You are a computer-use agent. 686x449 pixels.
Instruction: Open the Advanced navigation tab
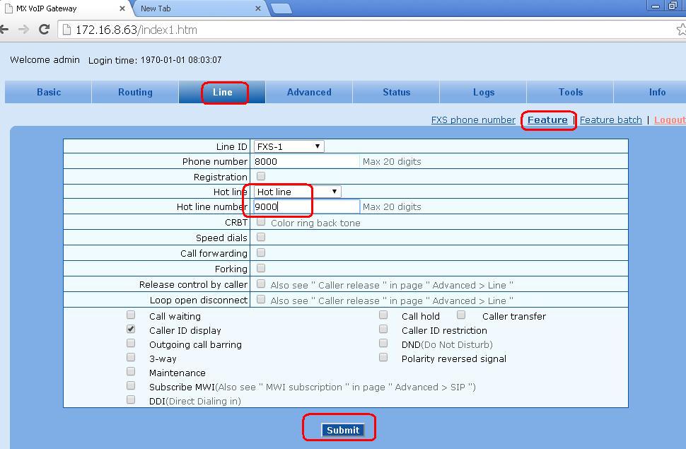[309, 92]
